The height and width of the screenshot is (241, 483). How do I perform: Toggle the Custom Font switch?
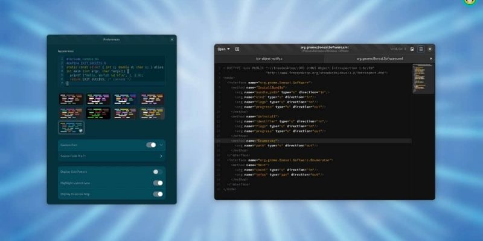coord(151,145)
